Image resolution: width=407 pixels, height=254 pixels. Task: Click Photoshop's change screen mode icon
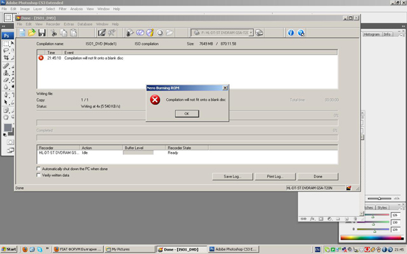(x=10, y=150)
